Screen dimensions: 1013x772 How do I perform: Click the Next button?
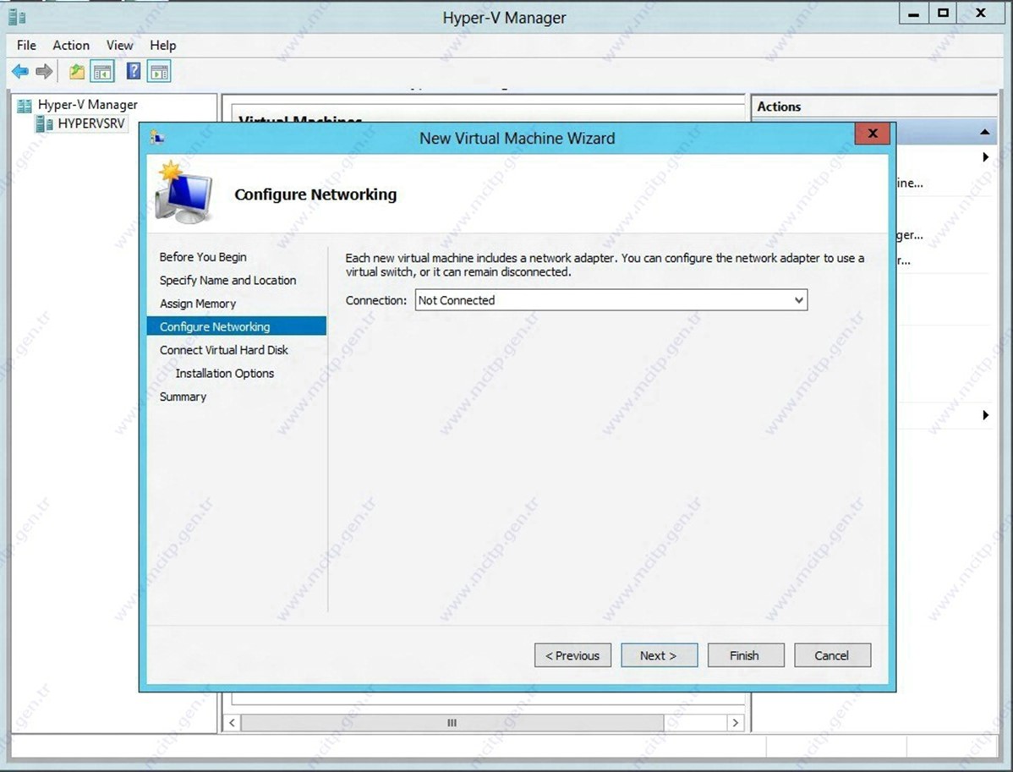point(659,655)
